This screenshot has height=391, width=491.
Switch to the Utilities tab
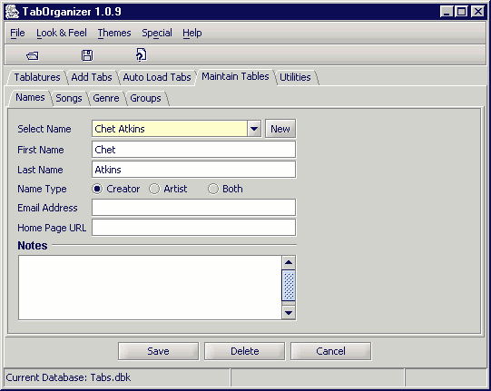coord(295,77)
